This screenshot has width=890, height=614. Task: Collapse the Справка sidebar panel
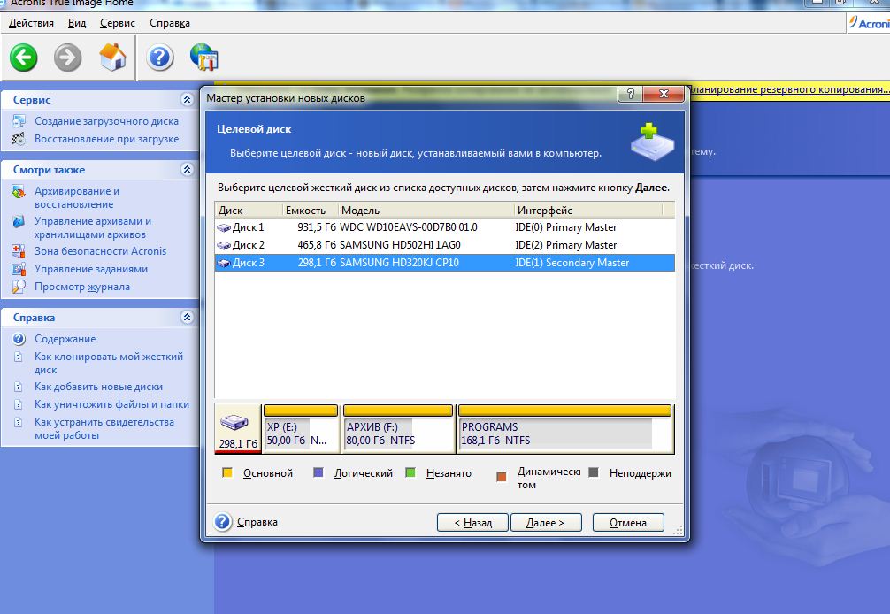pos(186,317)
